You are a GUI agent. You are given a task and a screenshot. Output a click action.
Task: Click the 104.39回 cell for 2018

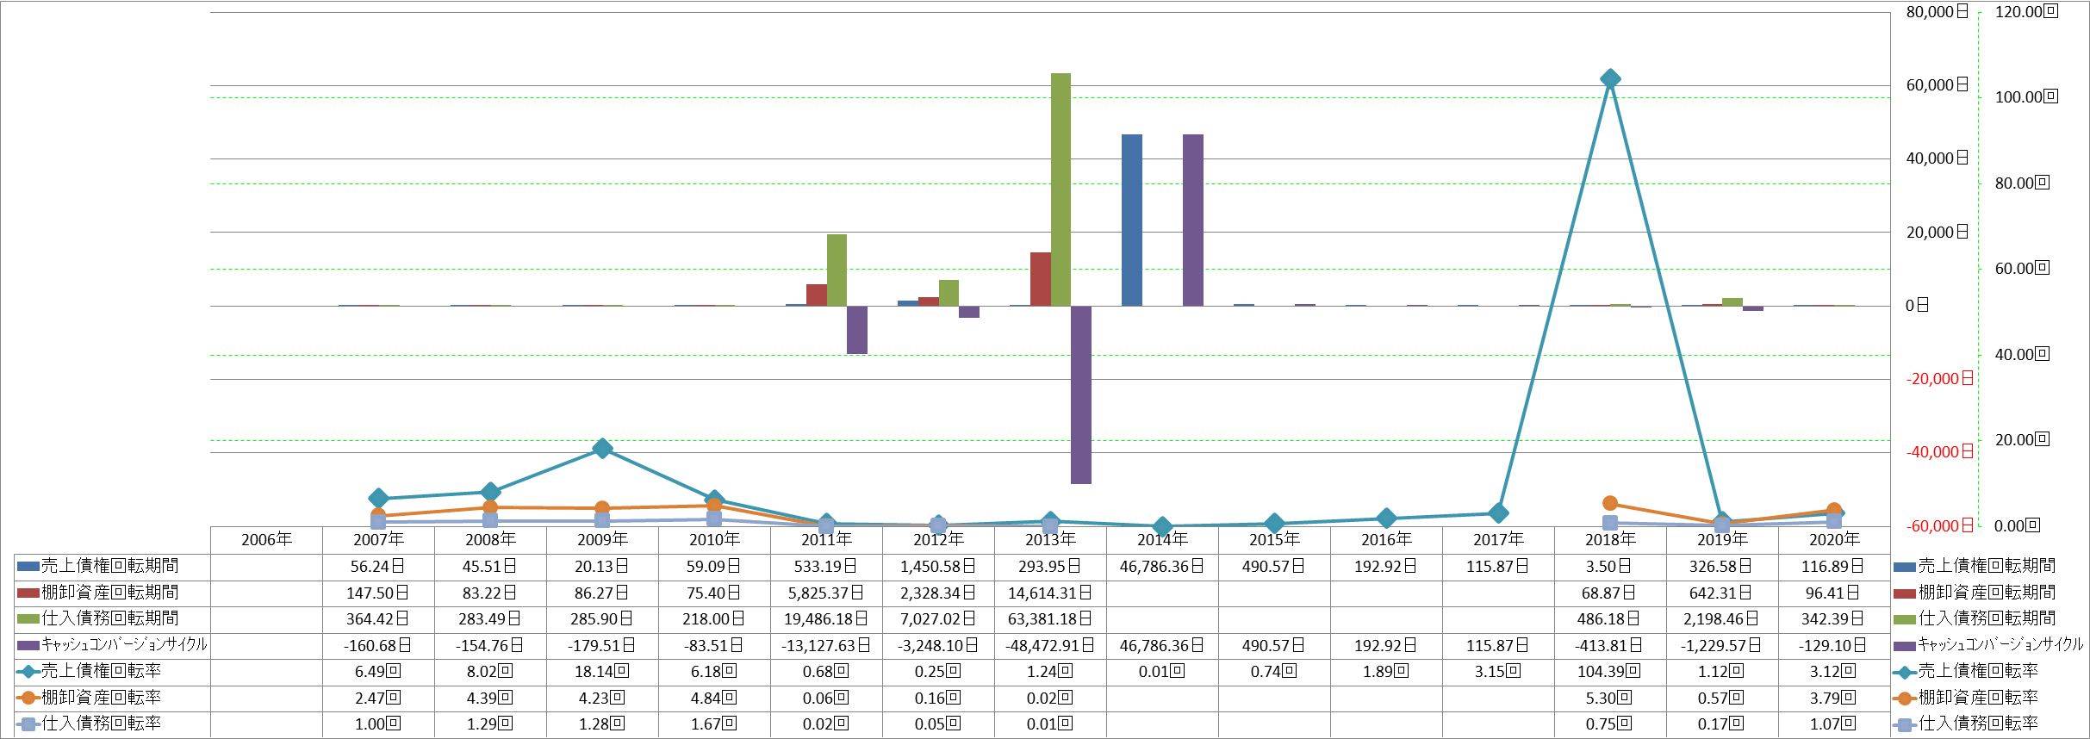tap(1610, 671)
